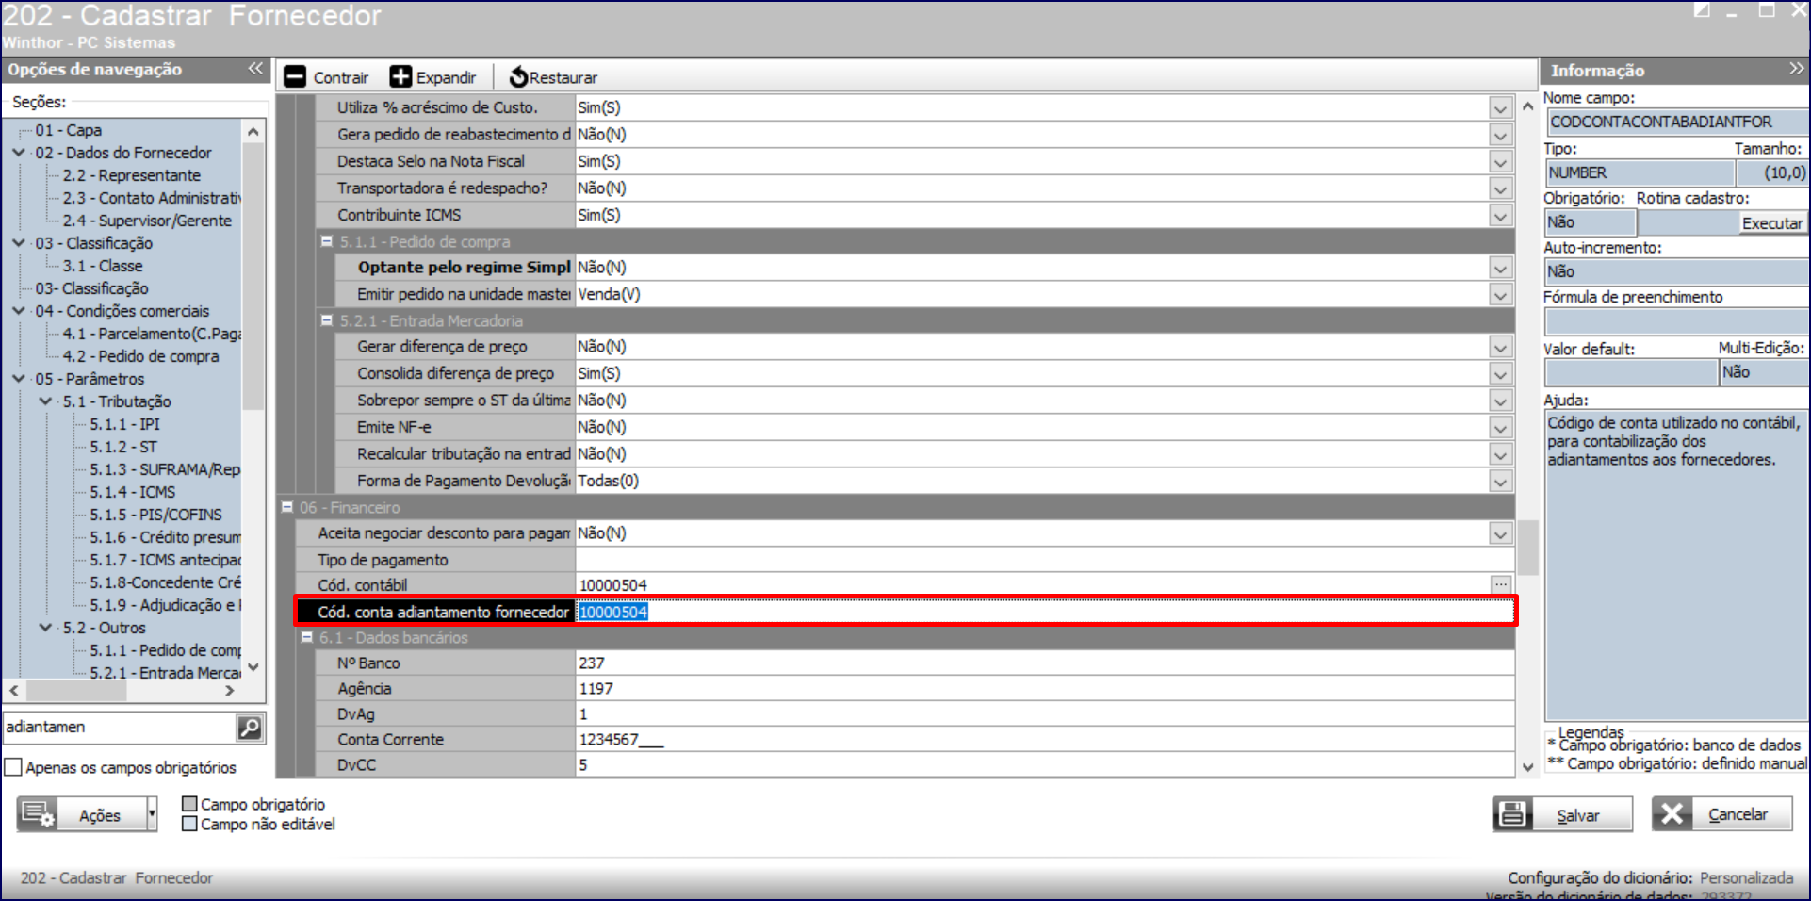1811x901 pixels.
Task: Toggle Apenas os campos obrigatórios checkbox
Action: [13, 767]
